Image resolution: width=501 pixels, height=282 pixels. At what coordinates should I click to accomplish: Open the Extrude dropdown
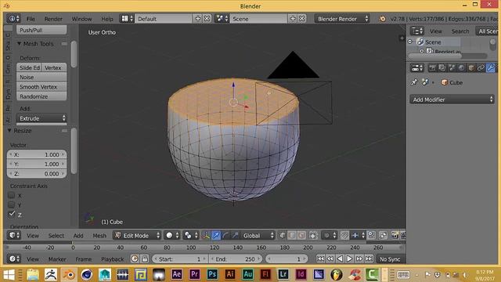point(41,118)
